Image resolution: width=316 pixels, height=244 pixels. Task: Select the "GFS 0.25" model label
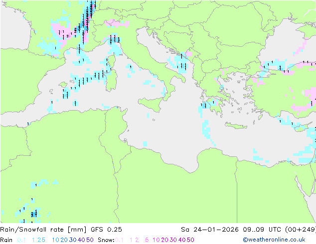coord(106,230)
